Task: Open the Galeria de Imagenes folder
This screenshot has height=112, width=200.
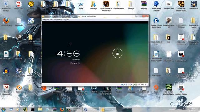Action: click(x=31, y=39)
